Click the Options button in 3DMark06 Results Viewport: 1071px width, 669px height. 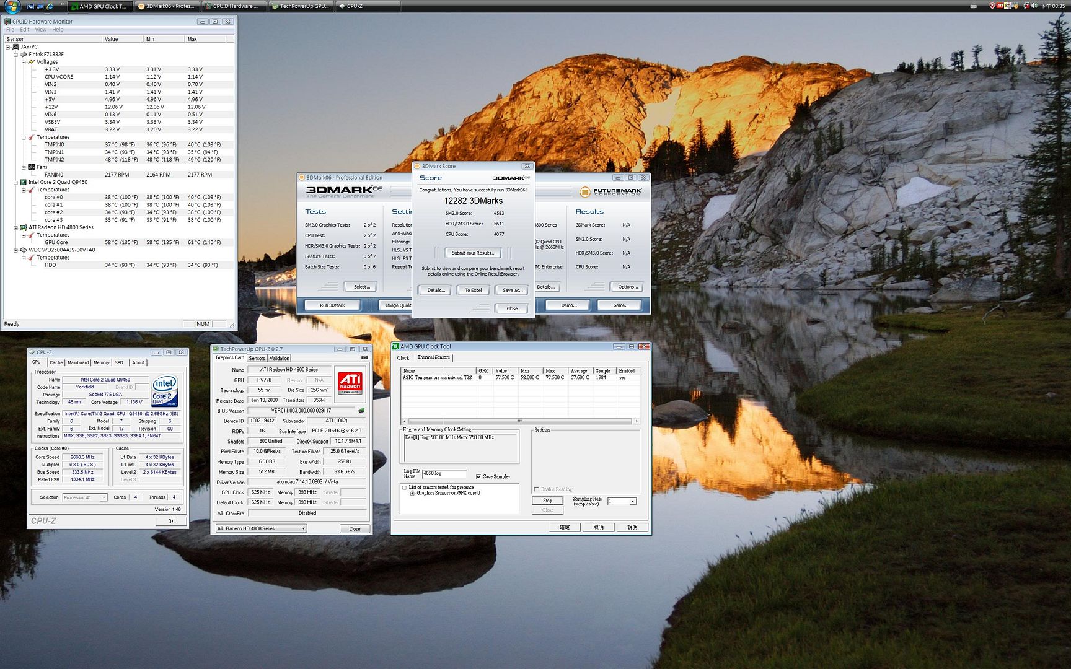coord(627,287)
